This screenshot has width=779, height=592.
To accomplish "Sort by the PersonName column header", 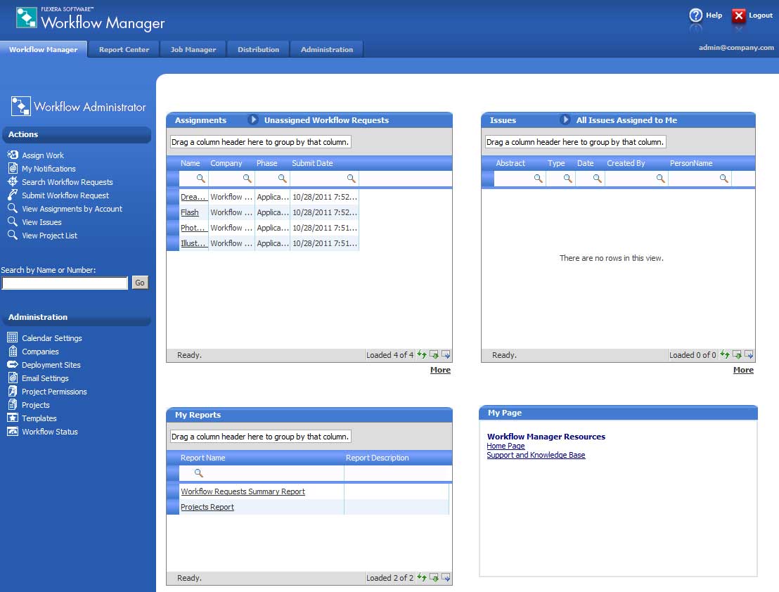I will (x=691, y=163).
